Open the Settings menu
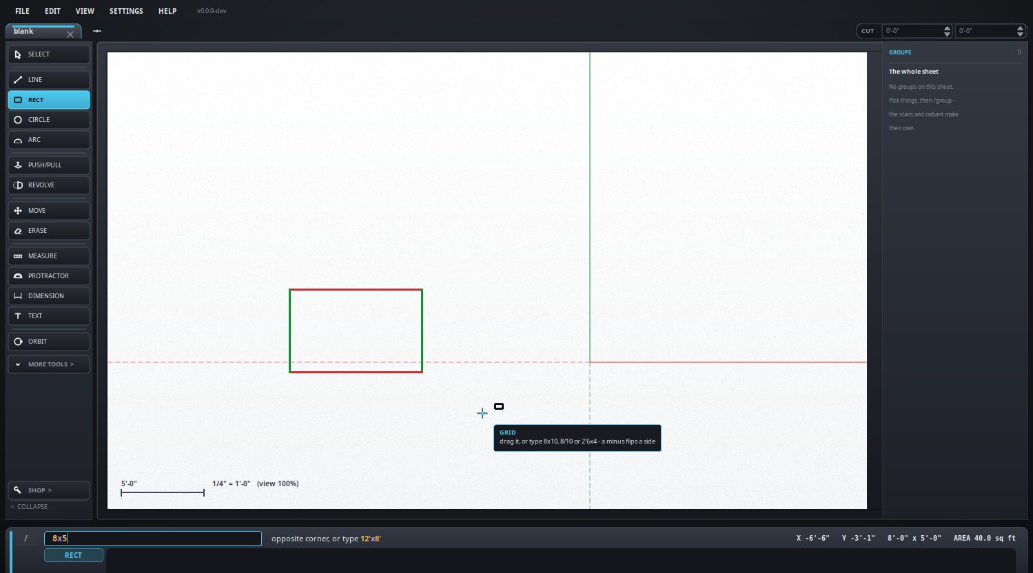The image size is (1033, 573). click(126, 11)
